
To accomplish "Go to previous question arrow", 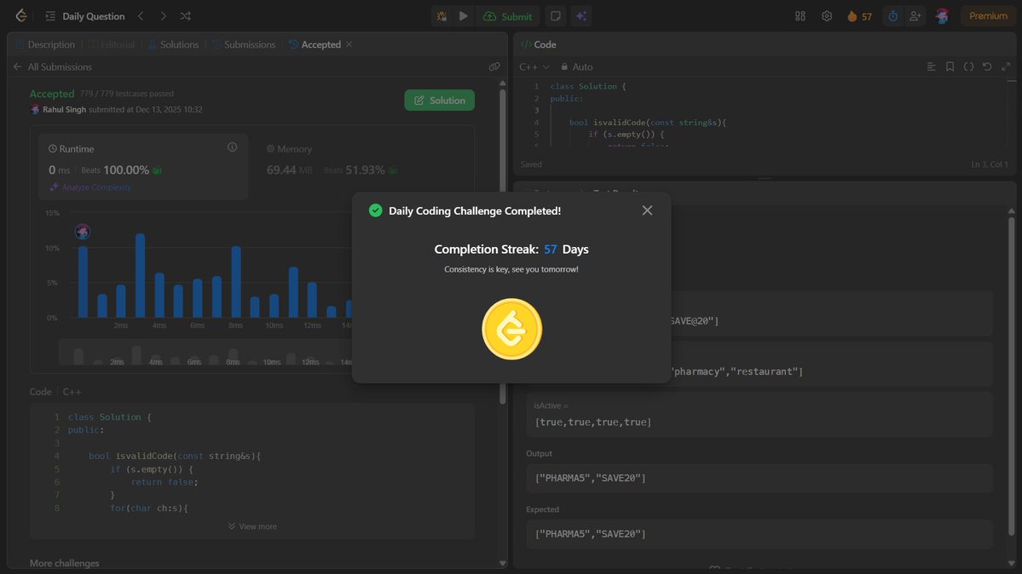I will coord(141,15).
